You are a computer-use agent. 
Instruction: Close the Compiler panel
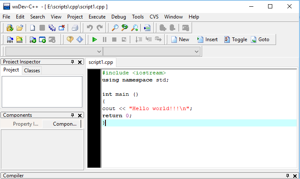[x=295, y=176]
